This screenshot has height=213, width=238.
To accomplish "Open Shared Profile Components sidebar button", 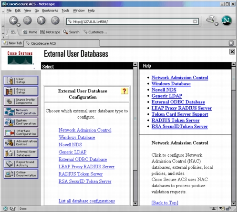I will tap(21, 101).
